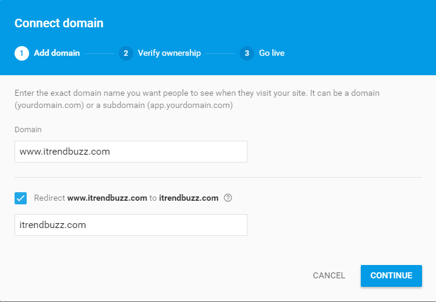Select the Add domain step label
Image resolution: width=436 pixels, height=302 pixels.
click(x=57, y=53)
